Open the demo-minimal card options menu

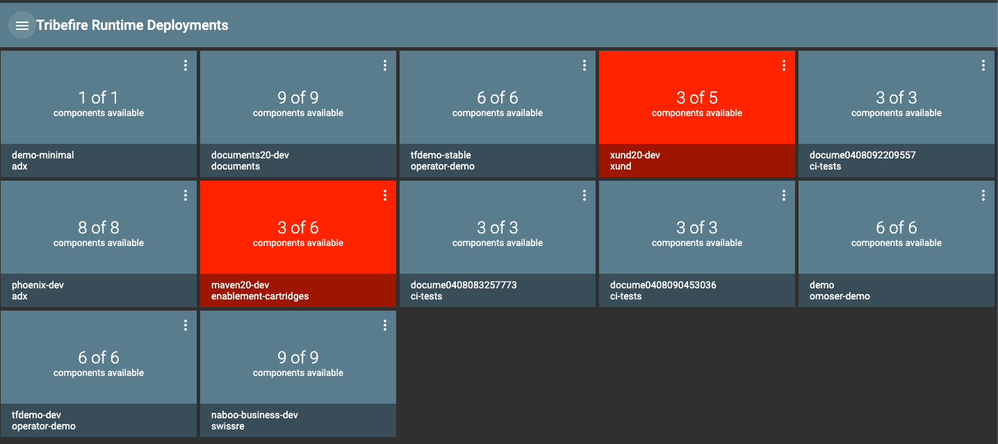coord(186,65)
